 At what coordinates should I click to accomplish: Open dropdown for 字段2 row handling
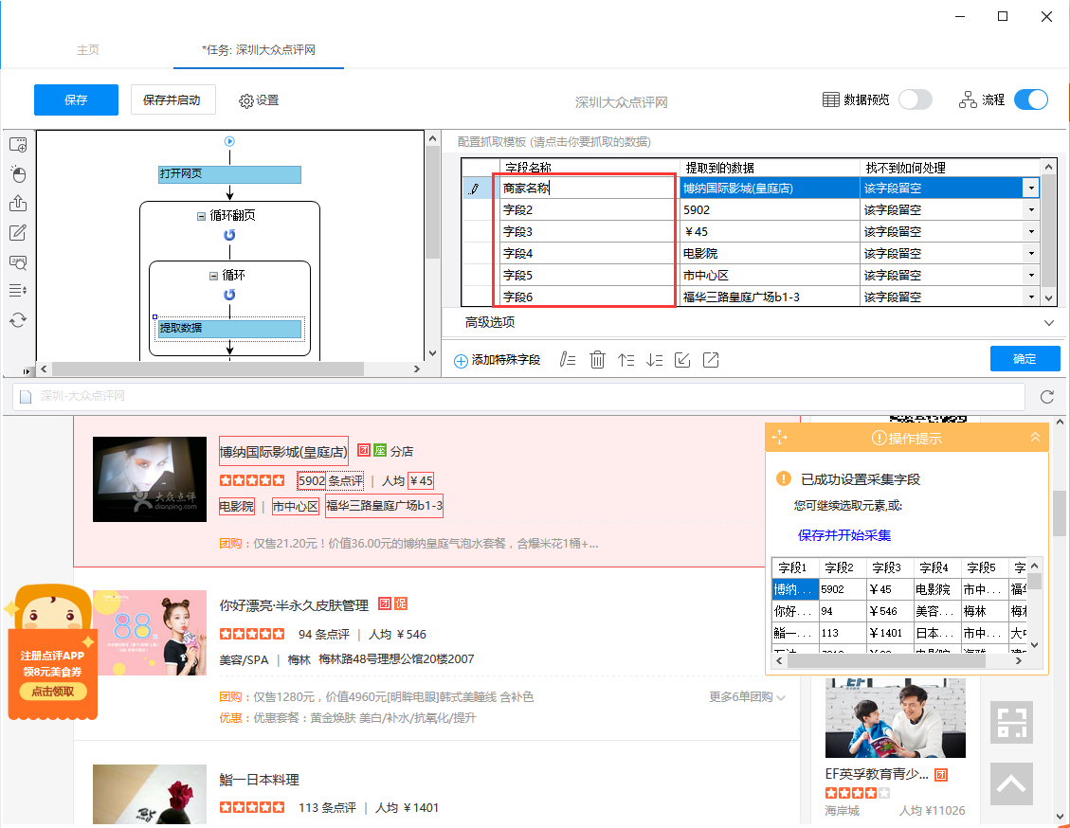click(1031, 210)
